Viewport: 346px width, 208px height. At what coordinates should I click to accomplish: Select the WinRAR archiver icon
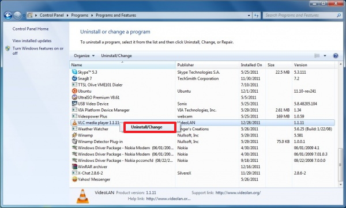74,167
